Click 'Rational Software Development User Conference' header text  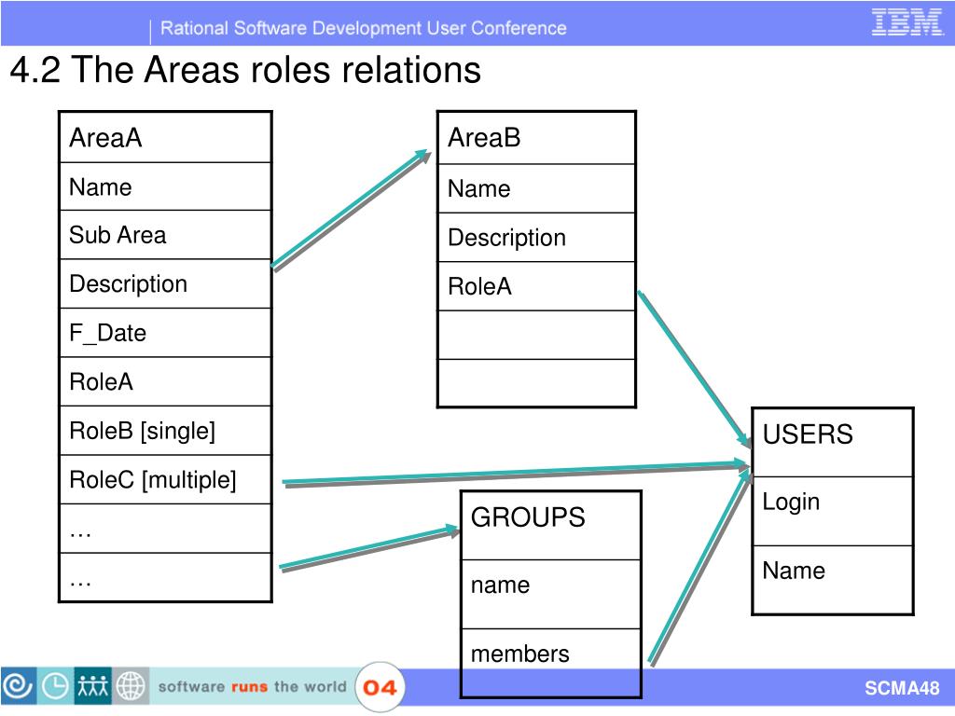coord(364,28)
